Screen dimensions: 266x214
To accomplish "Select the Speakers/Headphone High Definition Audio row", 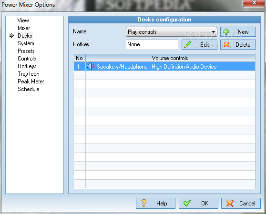I will coord(164,66).
